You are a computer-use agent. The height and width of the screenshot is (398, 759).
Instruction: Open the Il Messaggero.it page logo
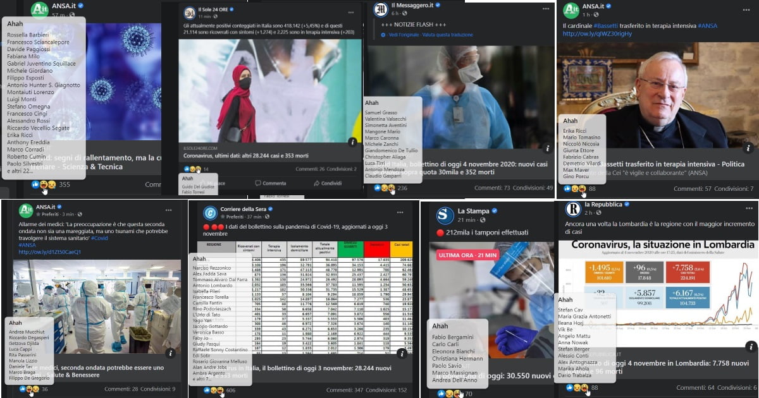pos(381,9)
